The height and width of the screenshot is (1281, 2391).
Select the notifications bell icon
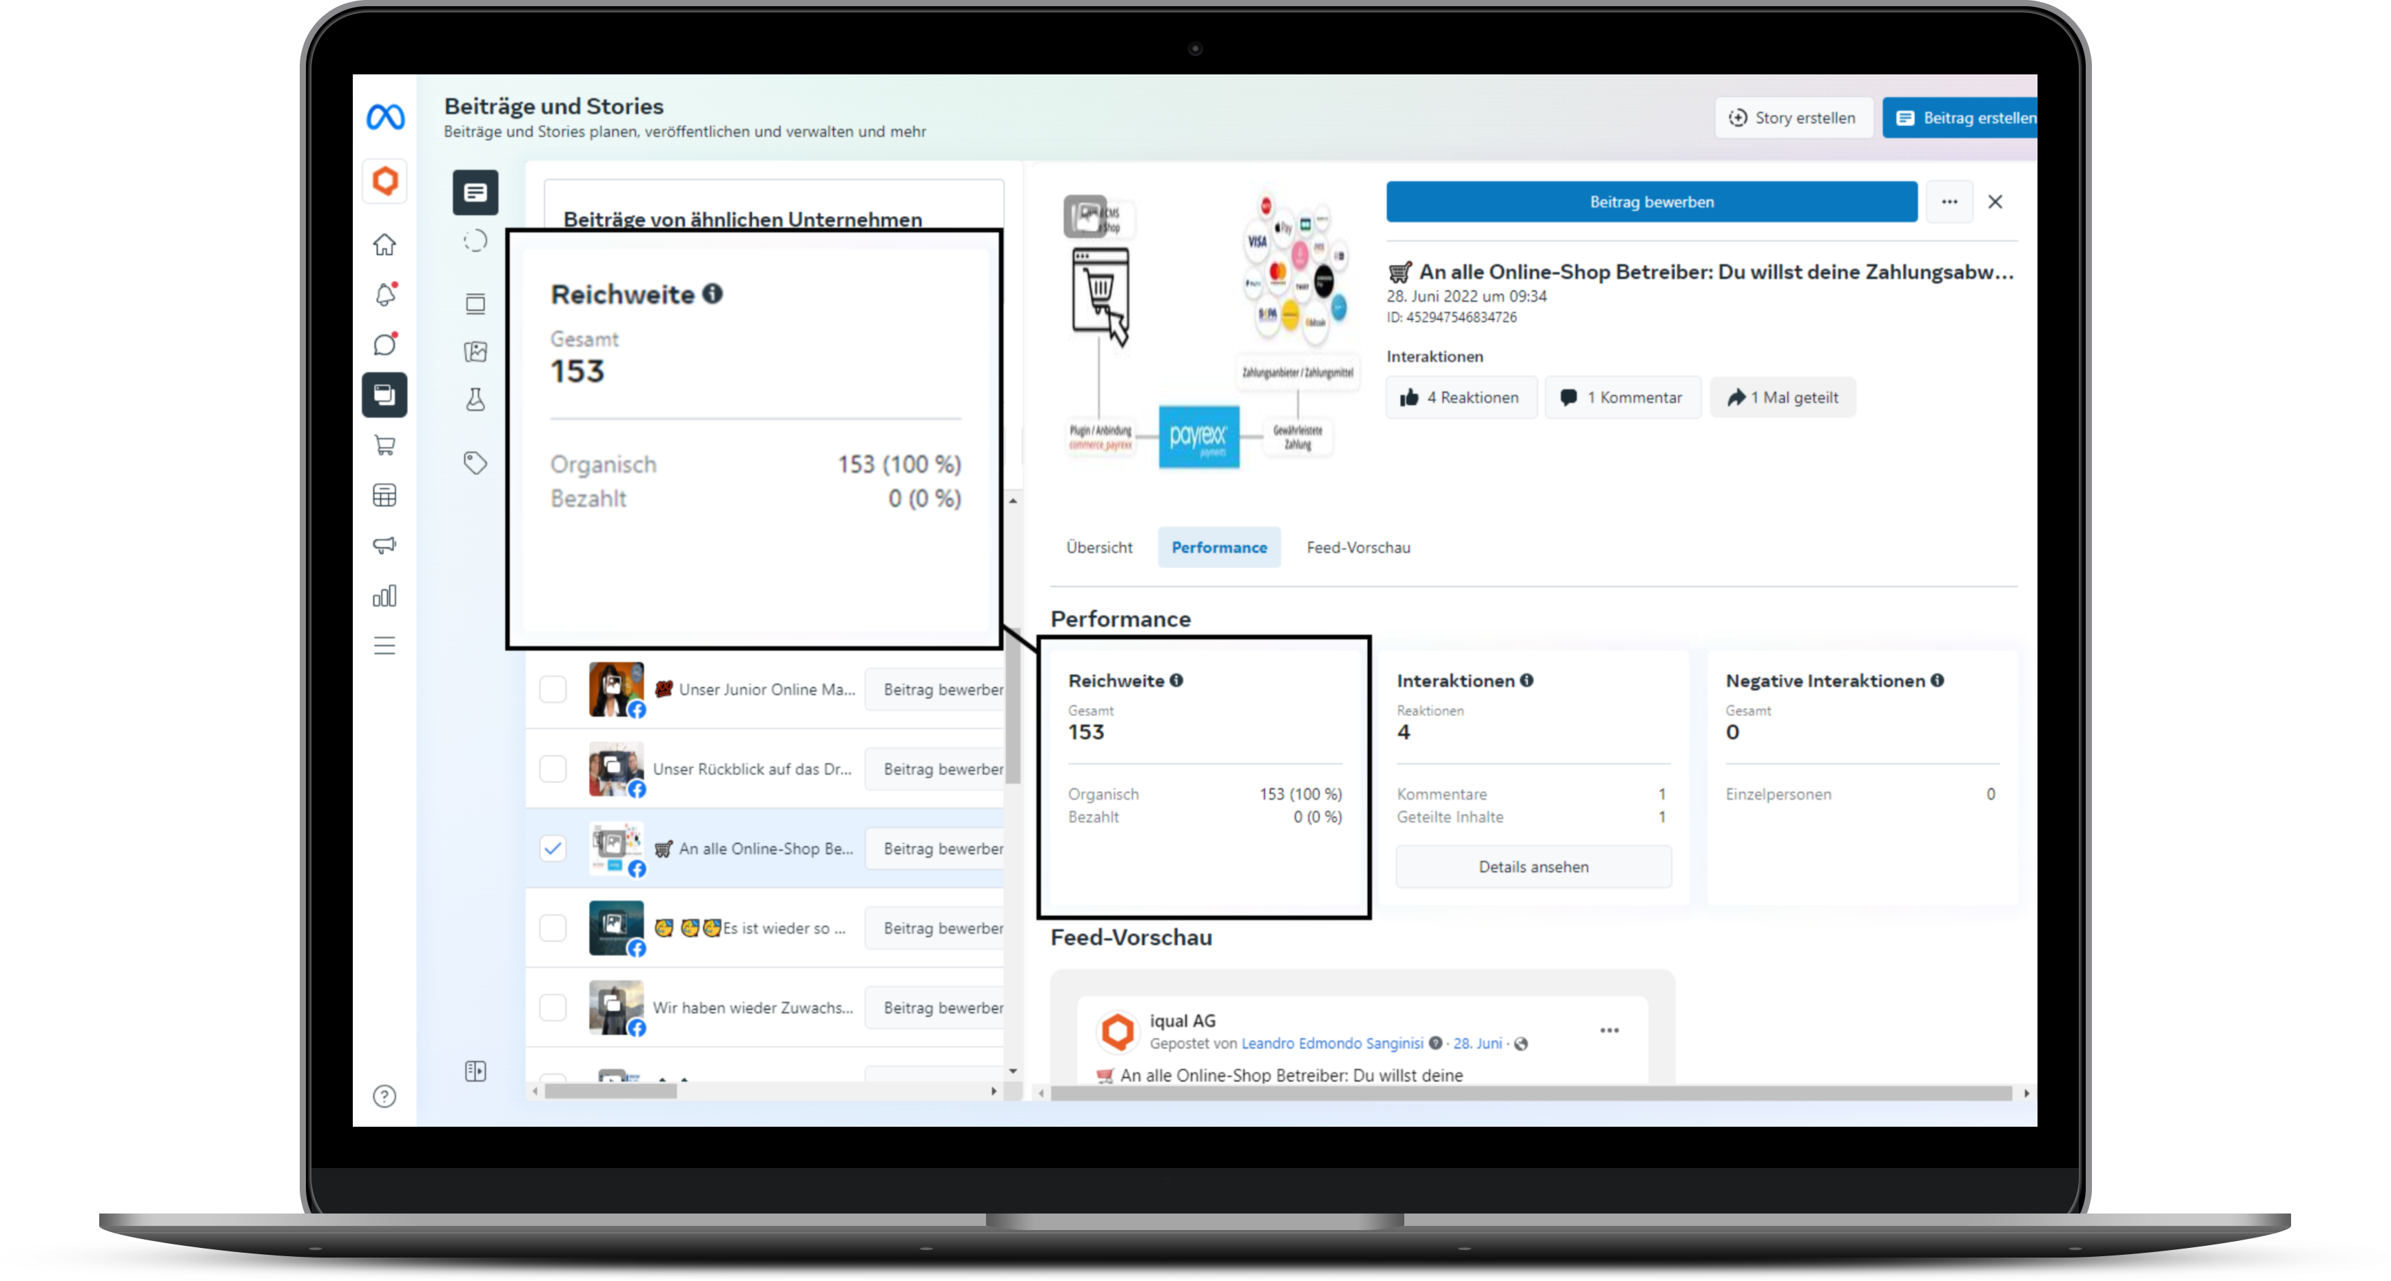[x=384, y=294]
